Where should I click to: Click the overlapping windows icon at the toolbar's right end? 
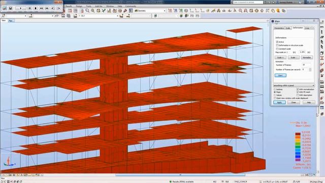[x=283, y=11]
